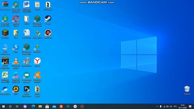Select the Avast Free Antivirus shortcut
The height and width of the screenshot is (109, 194).
37,78
